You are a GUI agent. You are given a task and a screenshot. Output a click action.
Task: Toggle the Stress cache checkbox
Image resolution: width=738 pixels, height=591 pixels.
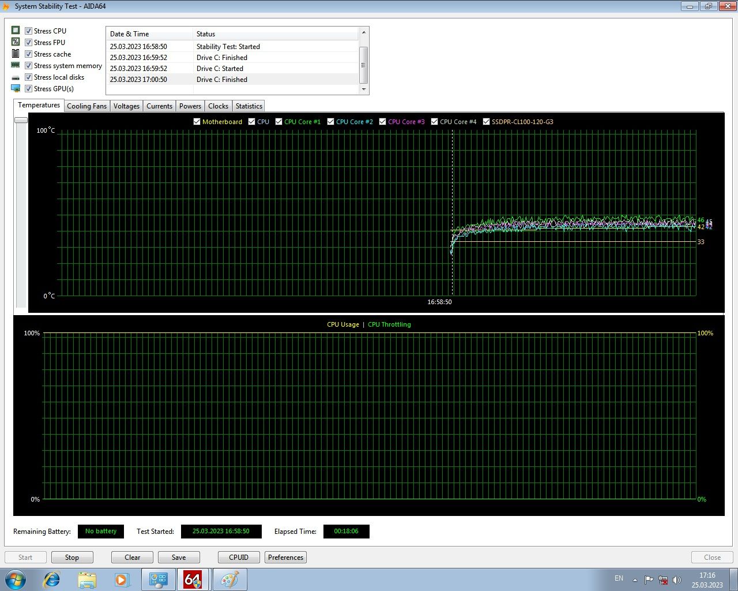(28, 54)
